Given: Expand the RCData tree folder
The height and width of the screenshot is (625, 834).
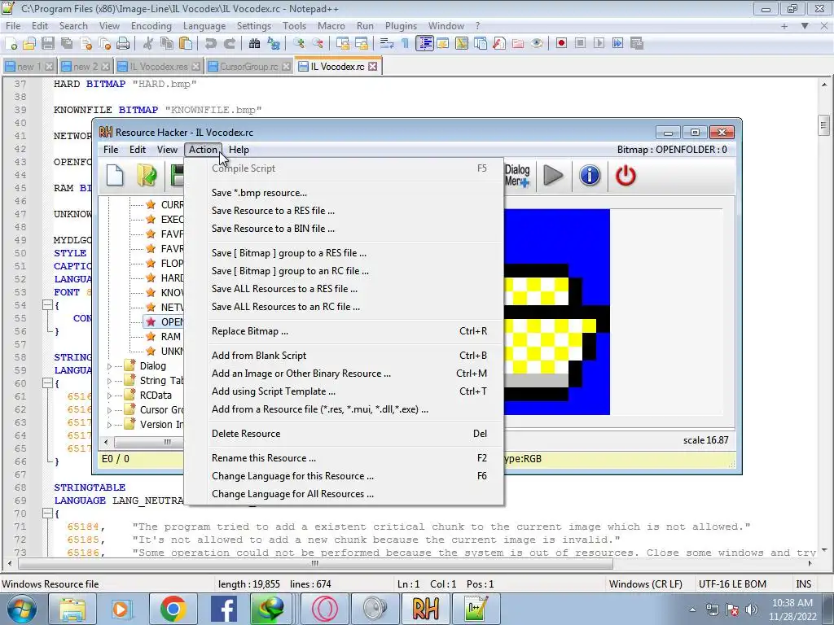Looking at the screenshot, I should tap(110, 396).
